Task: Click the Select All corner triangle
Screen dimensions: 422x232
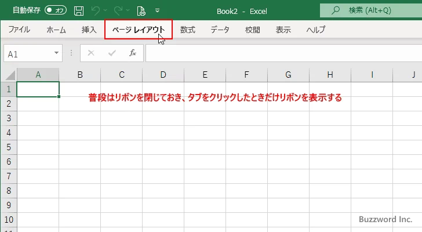Action: 10,75
